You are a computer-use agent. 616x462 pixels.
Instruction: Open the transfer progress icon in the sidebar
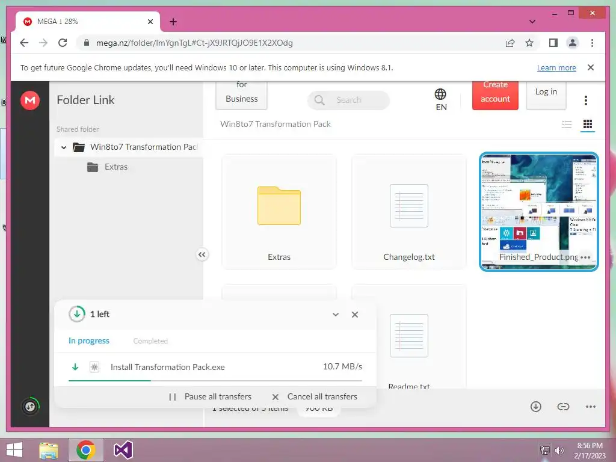30,406
